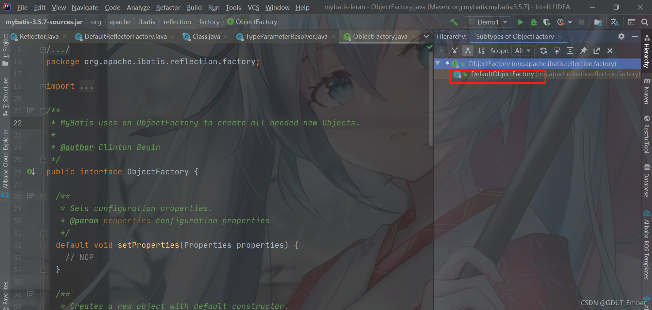The image size is (652, 310).
Task: Export hierarchy to text file icon
Action: click(x=597, y=51)
